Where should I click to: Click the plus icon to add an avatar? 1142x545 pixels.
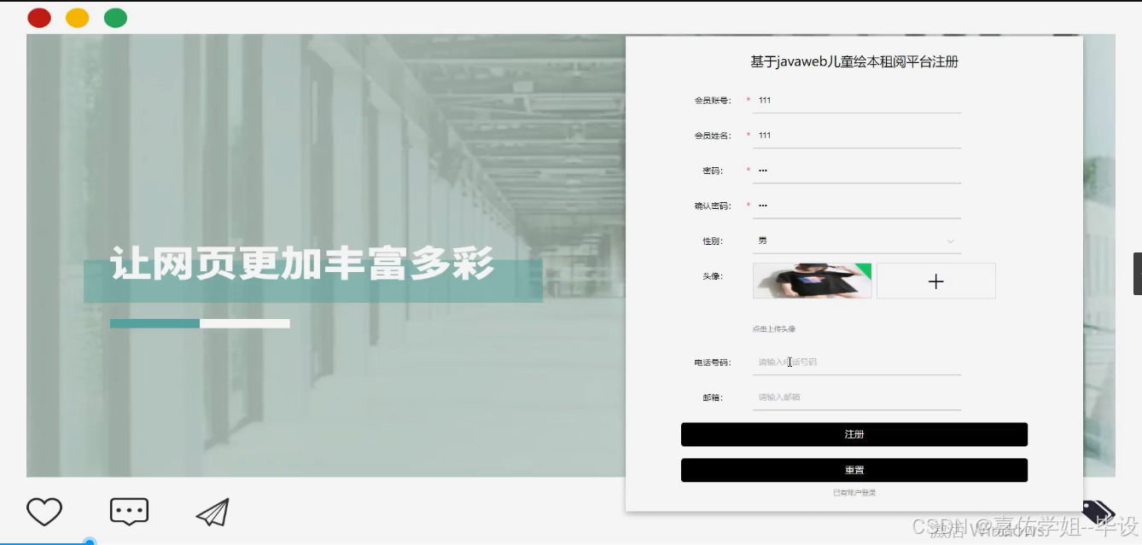935,281
